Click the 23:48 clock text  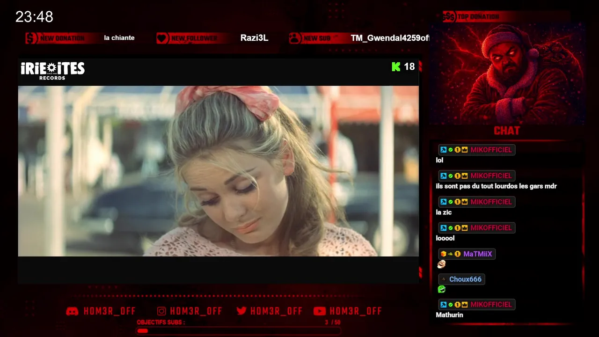[x=34, y=17]
